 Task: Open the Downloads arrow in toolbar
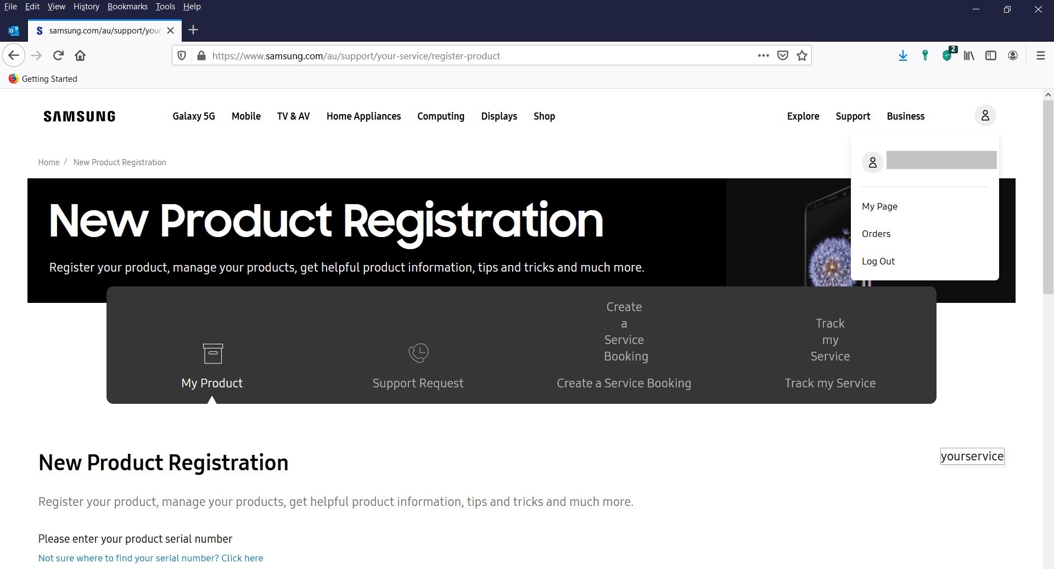[x=902, y=55]
